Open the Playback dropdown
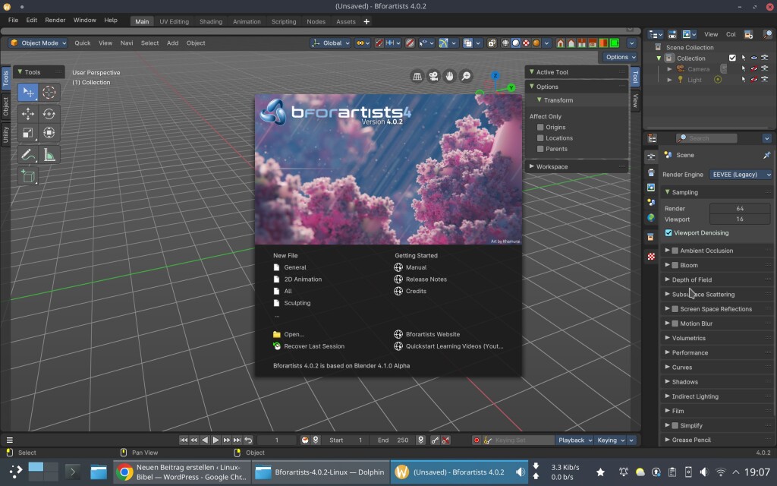 575,440
